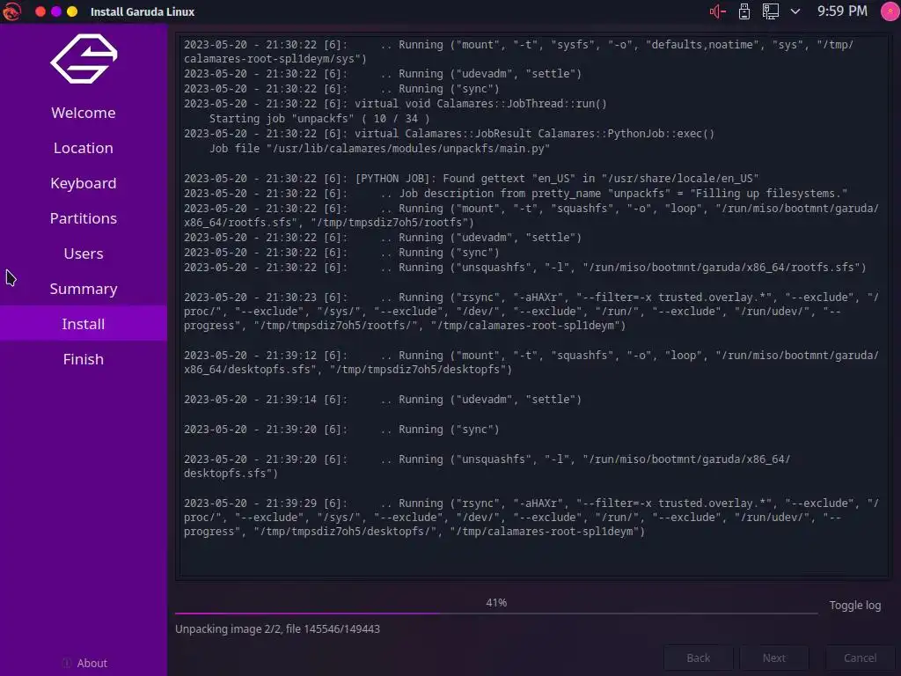Go to the Summary step

[84, 289]
